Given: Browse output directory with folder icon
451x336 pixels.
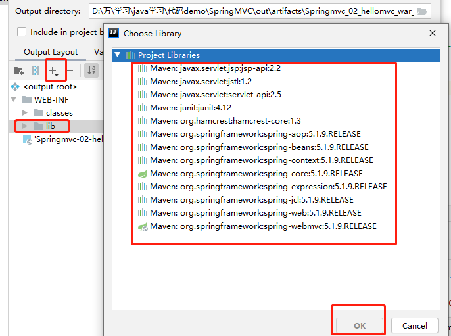Looking at the screenshot, I should click(x=422, y=12).
